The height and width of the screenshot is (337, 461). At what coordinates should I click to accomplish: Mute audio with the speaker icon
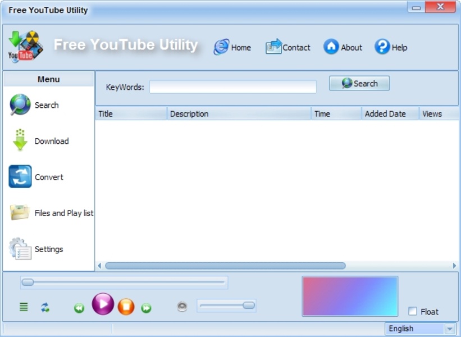point(182,307)
